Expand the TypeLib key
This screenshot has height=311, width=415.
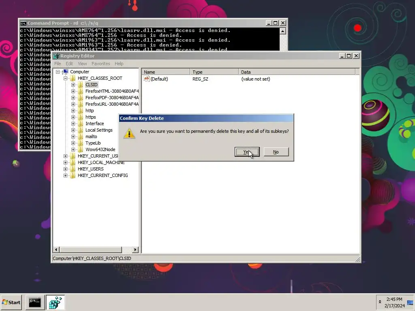[x=73, y=143]
